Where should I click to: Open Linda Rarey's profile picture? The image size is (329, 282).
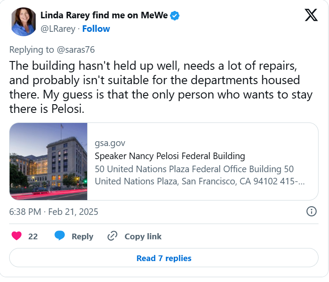(24, 22)
